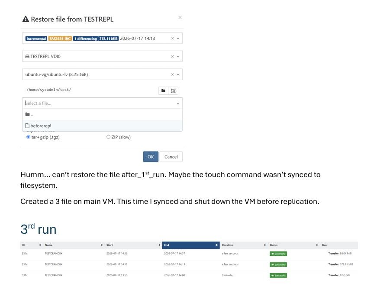Click the Successful badge of first 14:36 run
This screenshot has width=377, height=300.
click(x=278, y=254)
